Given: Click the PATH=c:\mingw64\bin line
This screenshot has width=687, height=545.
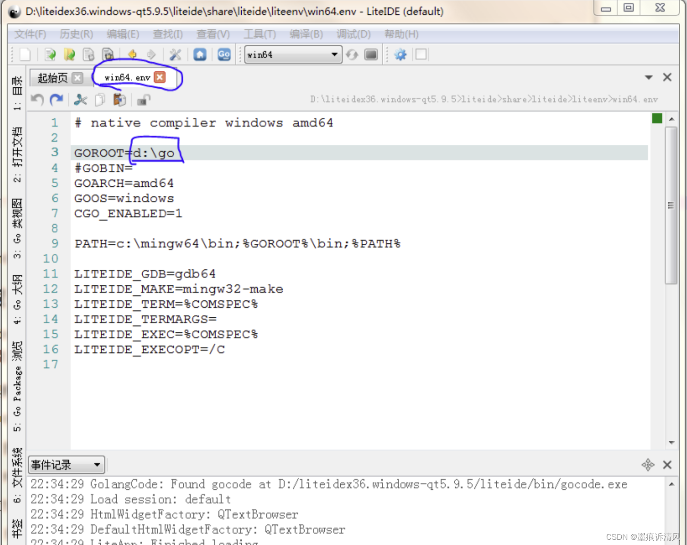Looking at the screenshot, I should click(x=237, y=244).
